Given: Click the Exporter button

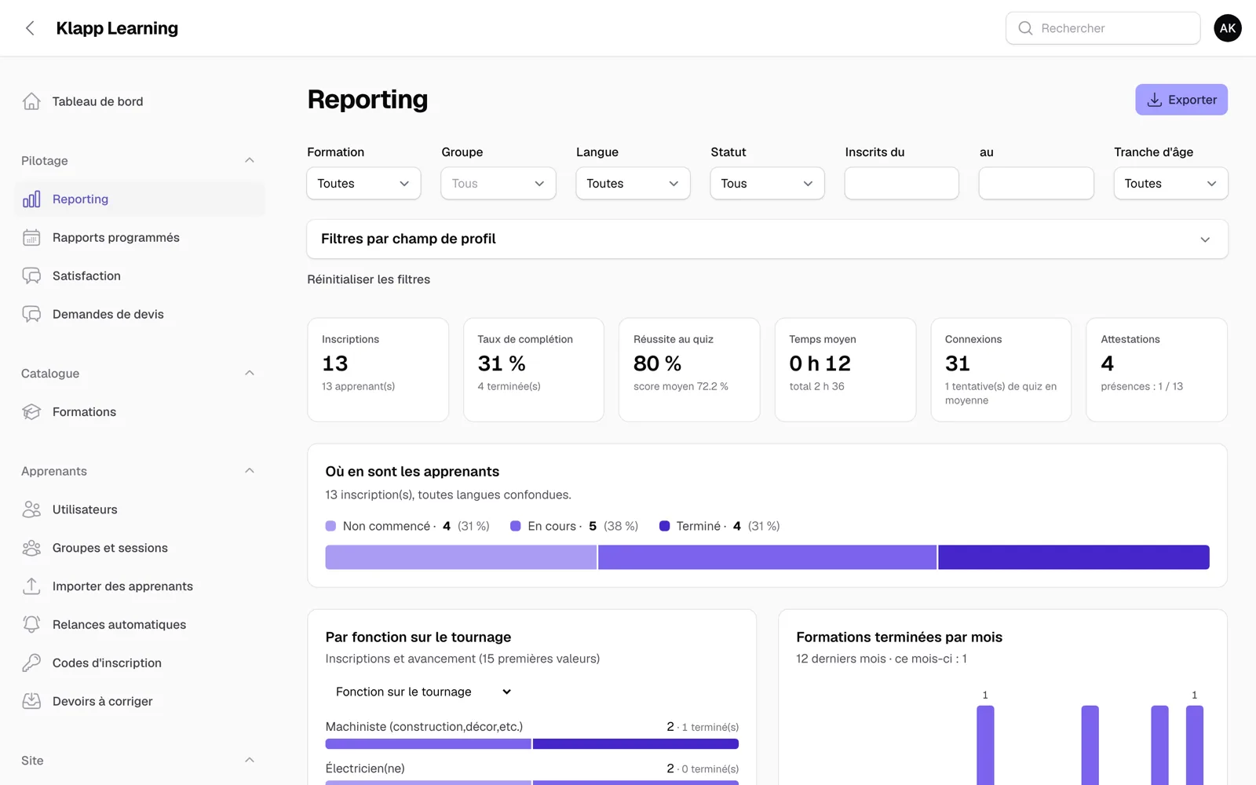Looking at the screenshot, I should (1181, 100).
